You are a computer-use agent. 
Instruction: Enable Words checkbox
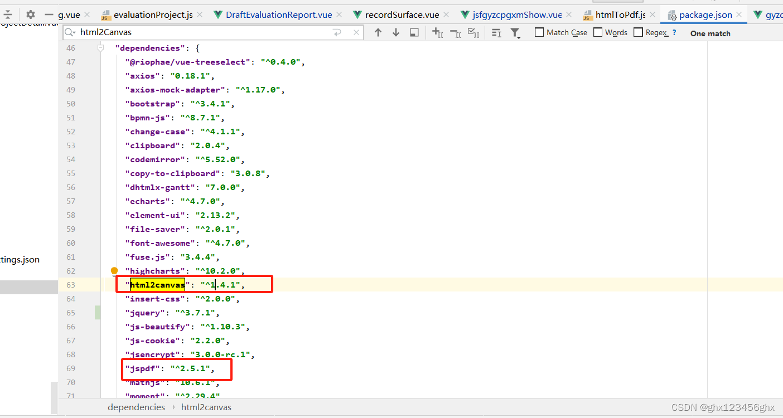(598, 32)
